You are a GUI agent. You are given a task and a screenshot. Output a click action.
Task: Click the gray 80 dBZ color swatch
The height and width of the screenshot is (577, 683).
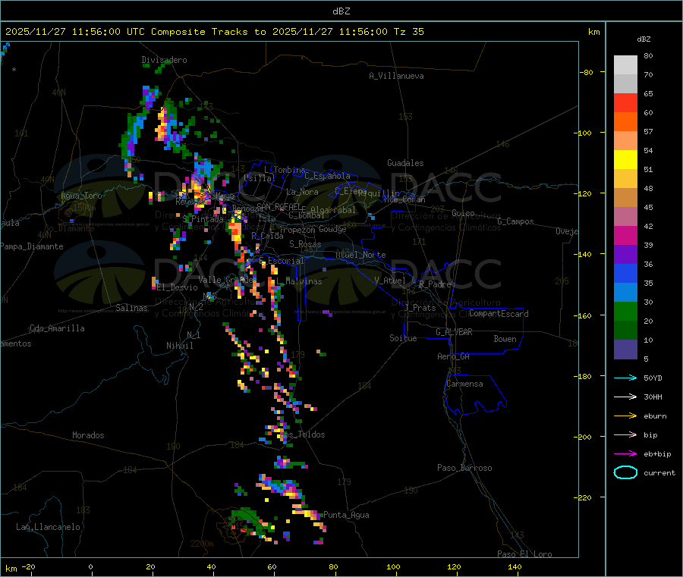click(x=625, y=65)
